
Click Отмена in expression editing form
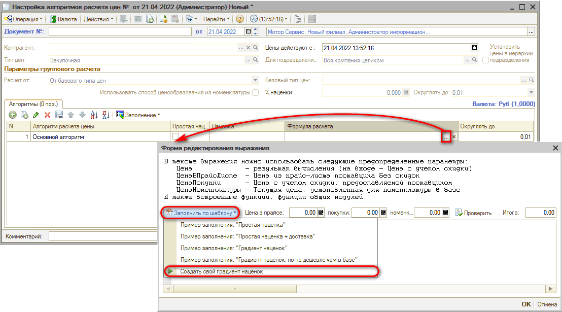point(547,304)
